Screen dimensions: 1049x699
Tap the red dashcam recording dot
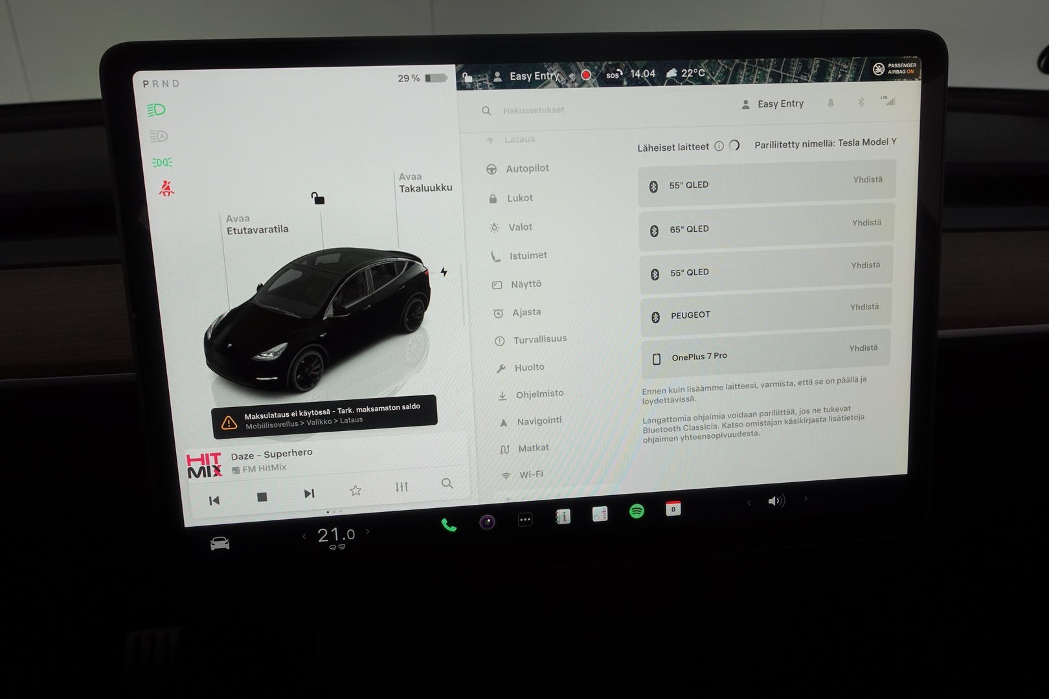click(585, 75)
